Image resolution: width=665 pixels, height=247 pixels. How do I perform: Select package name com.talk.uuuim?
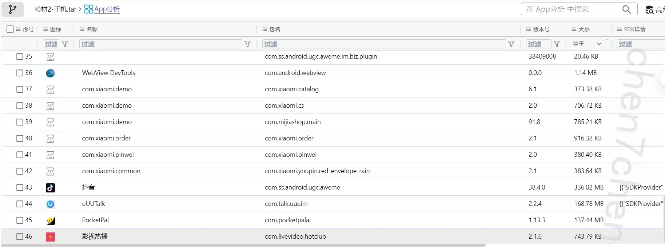pos(286,204)
